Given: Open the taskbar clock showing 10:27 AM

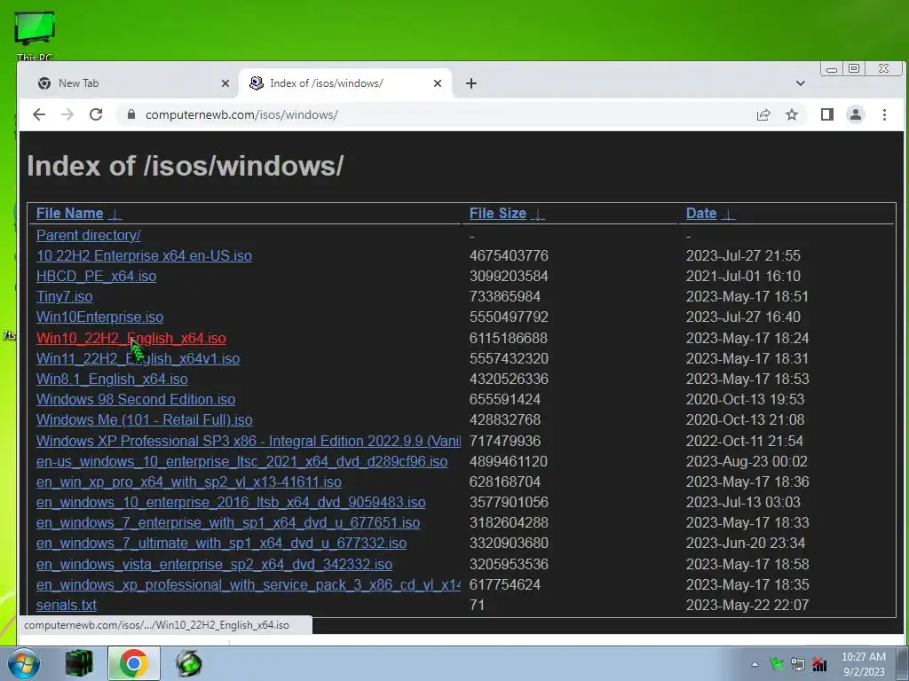Looking at the screenshot, I should [864, 664].
